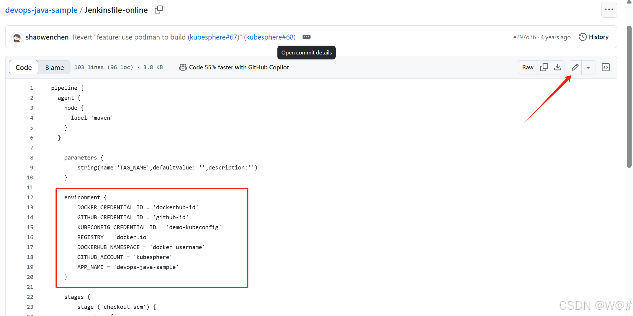
Task: Click APP_NAME = 'devops-java-sample' line
Action: coord(128,267)
